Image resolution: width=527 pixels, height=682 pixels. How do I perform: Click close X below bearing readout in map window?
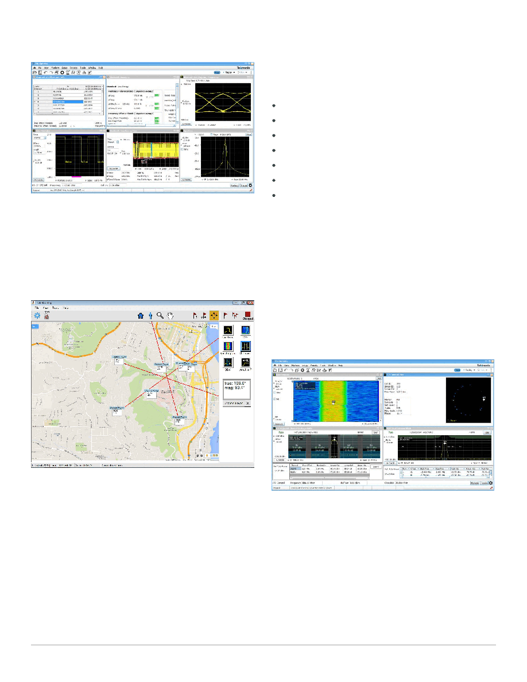click(x=248, y=404)
